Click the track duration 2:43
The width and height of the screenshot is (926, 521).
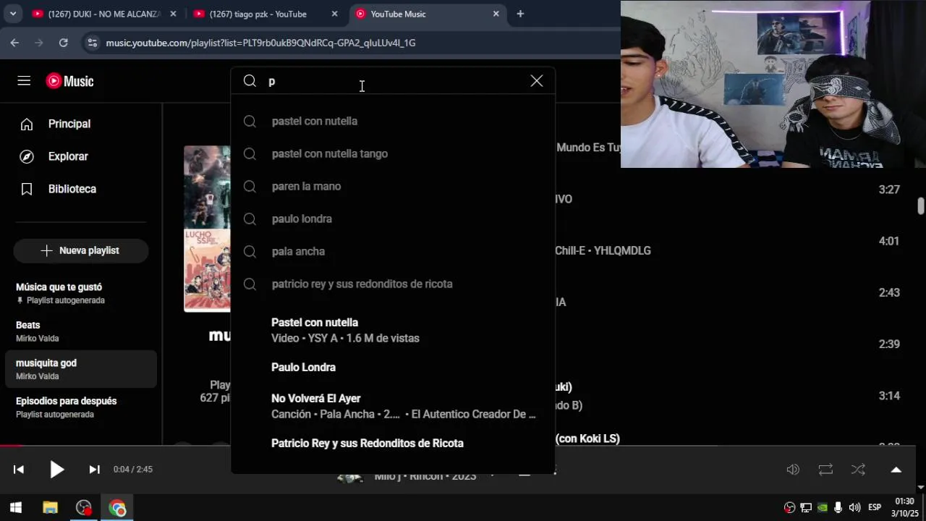tap(889, 292)
